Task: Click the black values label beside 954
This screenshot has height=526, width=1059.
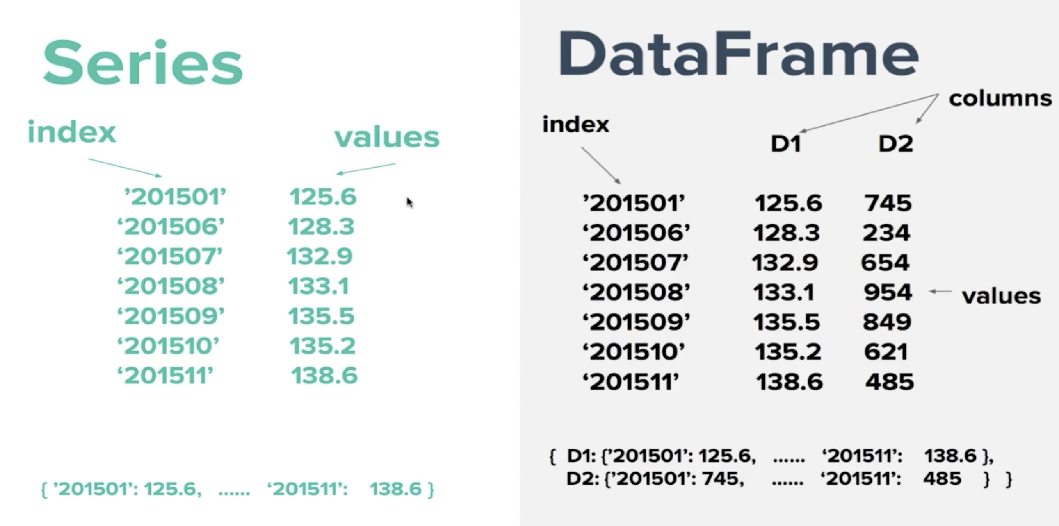Action: click(x=1001, y=296)
